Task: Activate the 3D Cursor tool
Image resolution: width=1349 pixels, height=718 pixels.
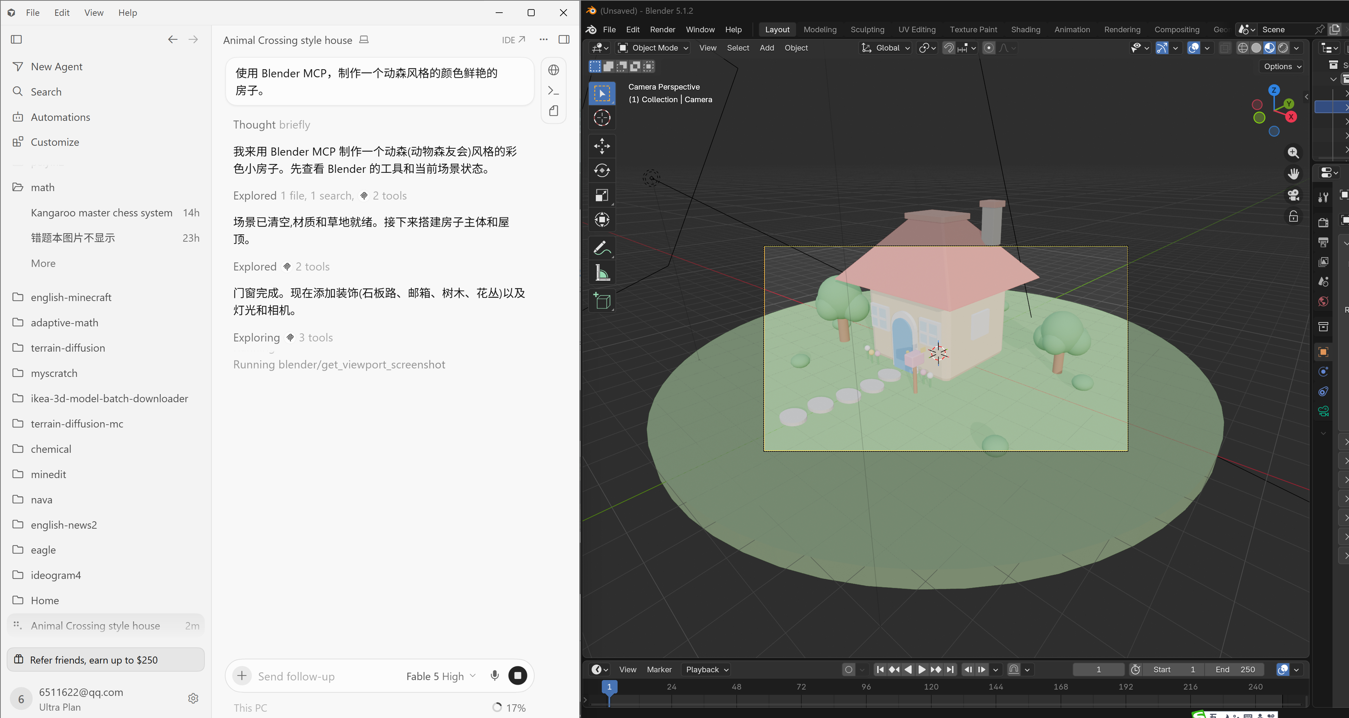Action: (602, 118)
